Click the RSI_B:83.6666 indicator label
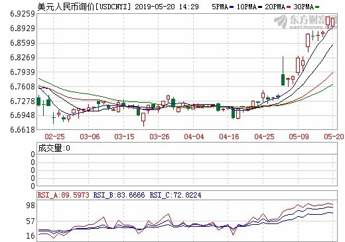 pyautogui.click(x=119, y=195)
